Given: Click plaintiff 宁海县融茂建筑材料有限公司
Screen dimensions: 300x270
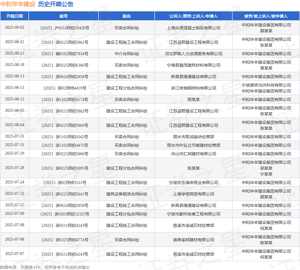Looking at the screenshot, I should [194, 65].
